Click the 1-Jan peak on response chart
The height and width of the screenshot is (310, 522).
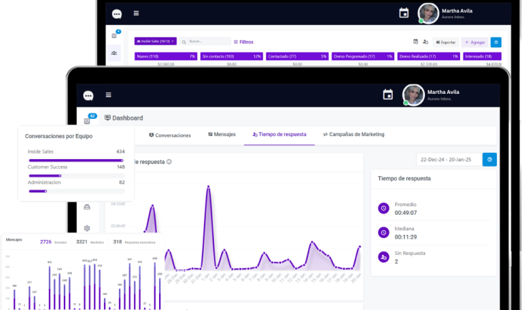(209, 187)
